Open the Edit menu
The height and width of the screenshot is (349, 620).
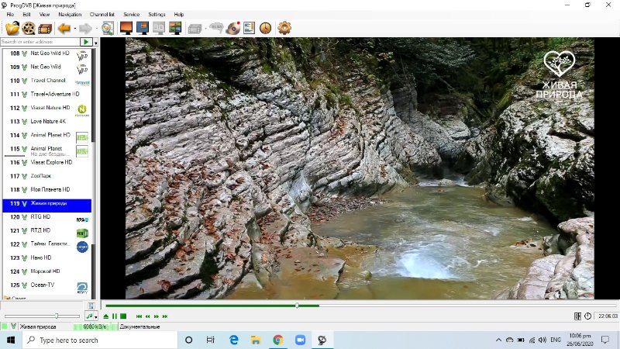(x=26, y=14)
